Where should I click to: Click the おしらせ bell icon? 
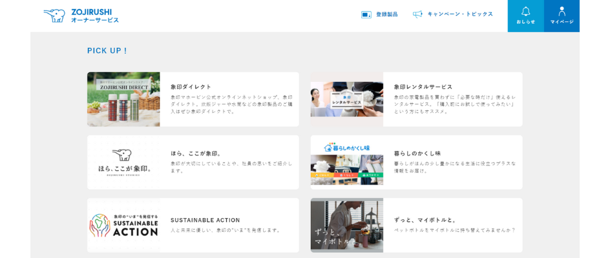click(x=525, y=11)
